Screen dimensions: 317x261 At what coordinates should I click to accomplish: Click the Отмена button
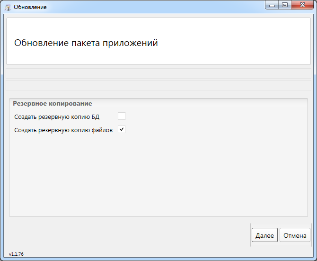click(295, 235)
